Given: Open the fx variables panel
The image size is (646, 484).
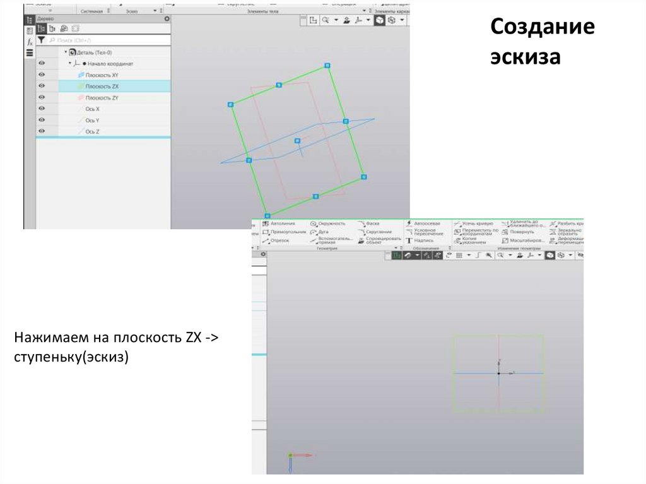Looking at the screenshot, I should click(30, 42).
